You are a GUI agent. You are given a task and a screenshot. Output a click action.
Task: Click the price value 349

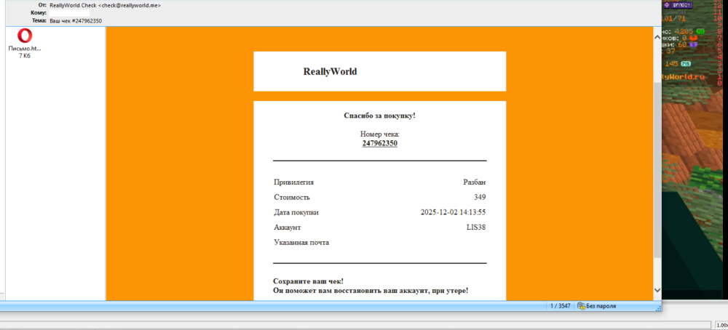480,198
